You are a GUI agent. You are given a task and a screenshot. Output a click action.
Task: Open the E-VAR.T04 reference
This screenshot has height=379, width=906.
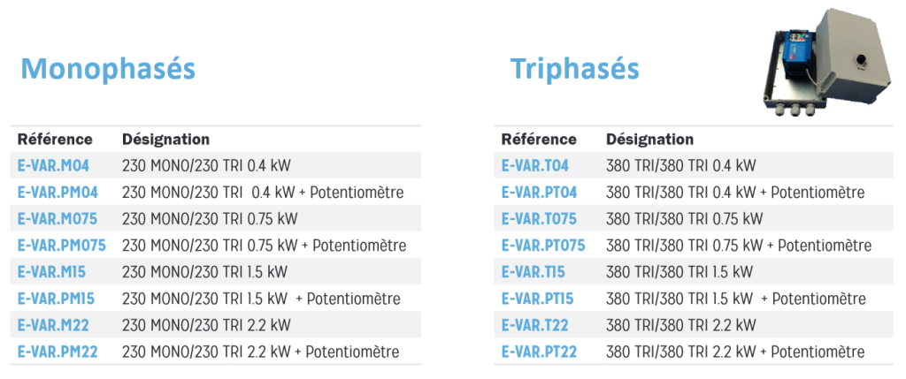click(535, 165)
